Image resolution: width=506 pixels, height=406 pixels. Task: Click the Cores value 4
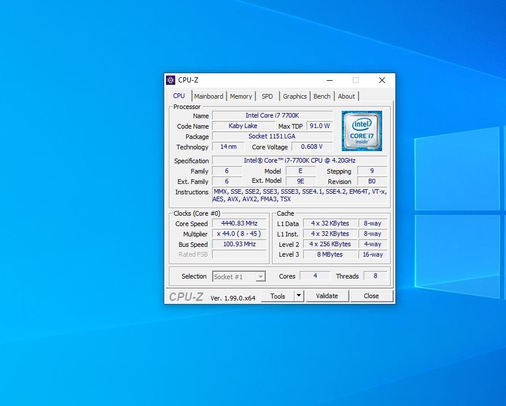tap(315, 276)
